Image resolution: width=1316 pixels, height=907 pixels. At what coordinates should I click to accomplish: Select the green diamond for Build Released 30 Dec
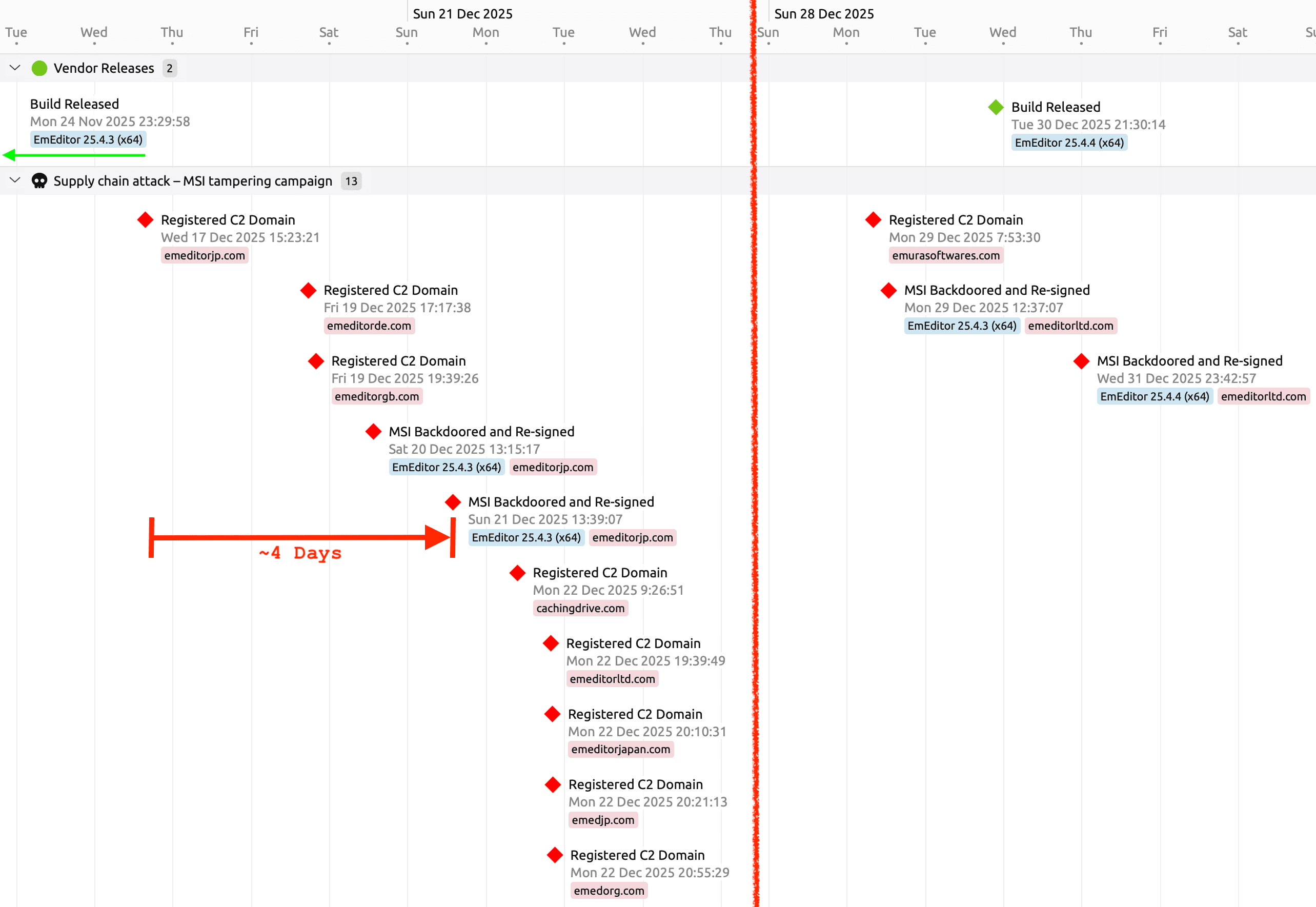(x=996, y=106)
